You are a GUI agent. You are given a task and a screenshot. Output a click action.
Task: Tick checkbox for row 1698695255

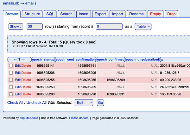click(11, 80)
